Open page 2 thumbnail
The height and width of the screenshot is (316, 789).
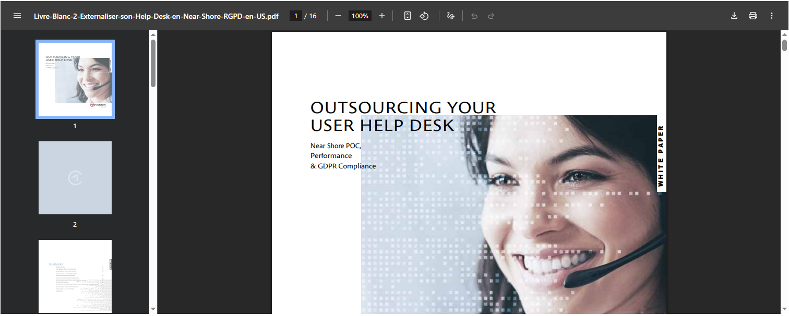pyautogui.click(x=75, y=178)
